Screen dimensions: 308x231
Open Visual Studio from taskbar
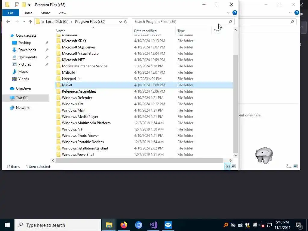[153, 225]
